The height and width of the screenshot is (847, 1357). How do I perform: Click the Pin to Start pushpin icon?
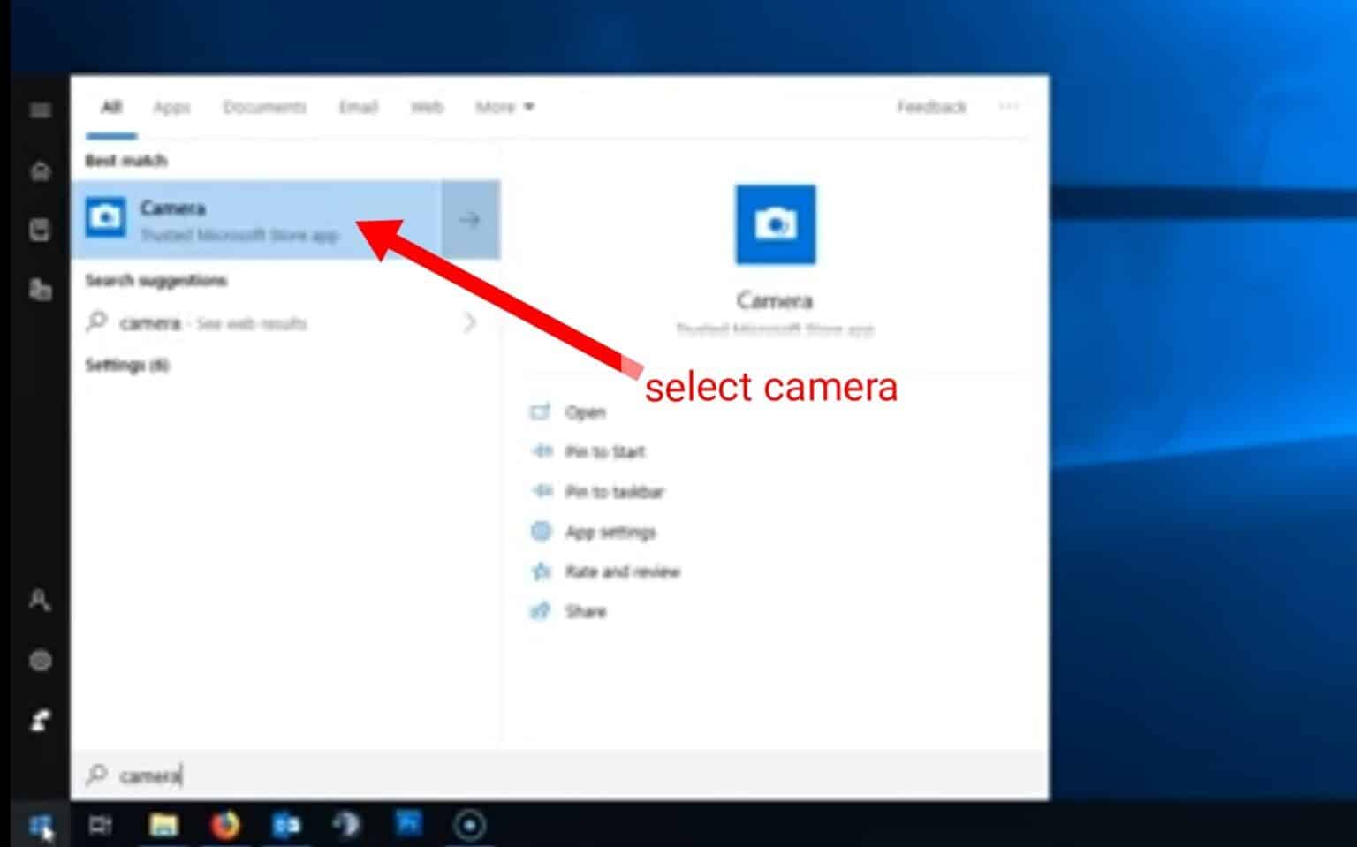pos(542,451)
